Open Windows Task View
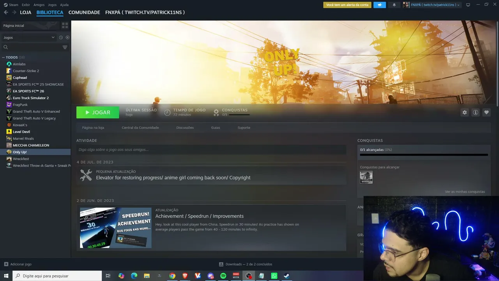The width and height of the screenshot is (499, 281). point(108,276)
